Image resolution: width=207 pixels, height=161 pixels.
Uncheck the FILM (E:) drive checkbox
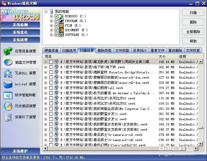pos(57,25)
